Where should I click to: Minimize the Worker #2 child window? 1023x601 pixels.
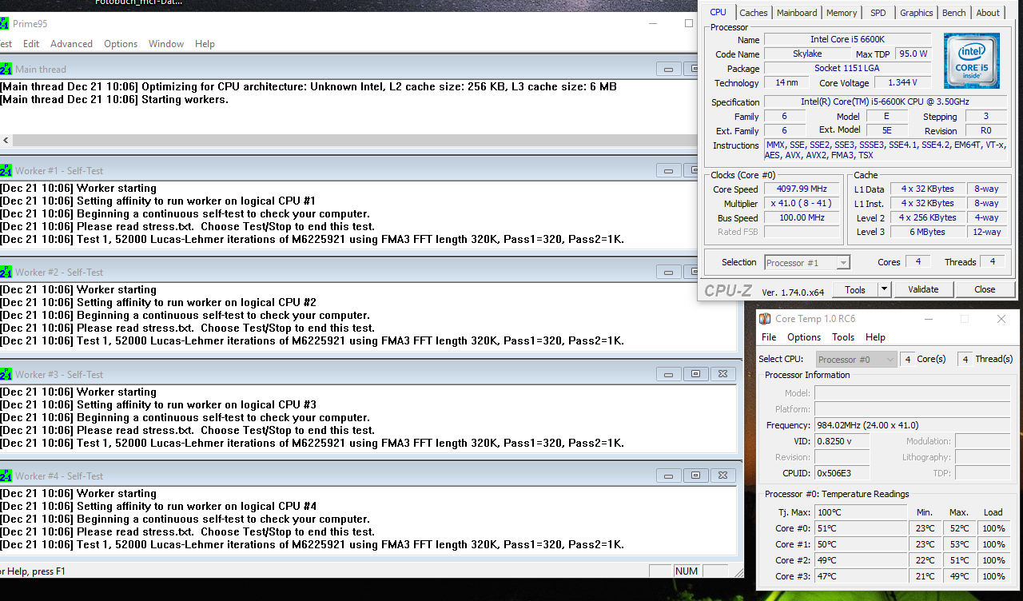coord(669,272)
